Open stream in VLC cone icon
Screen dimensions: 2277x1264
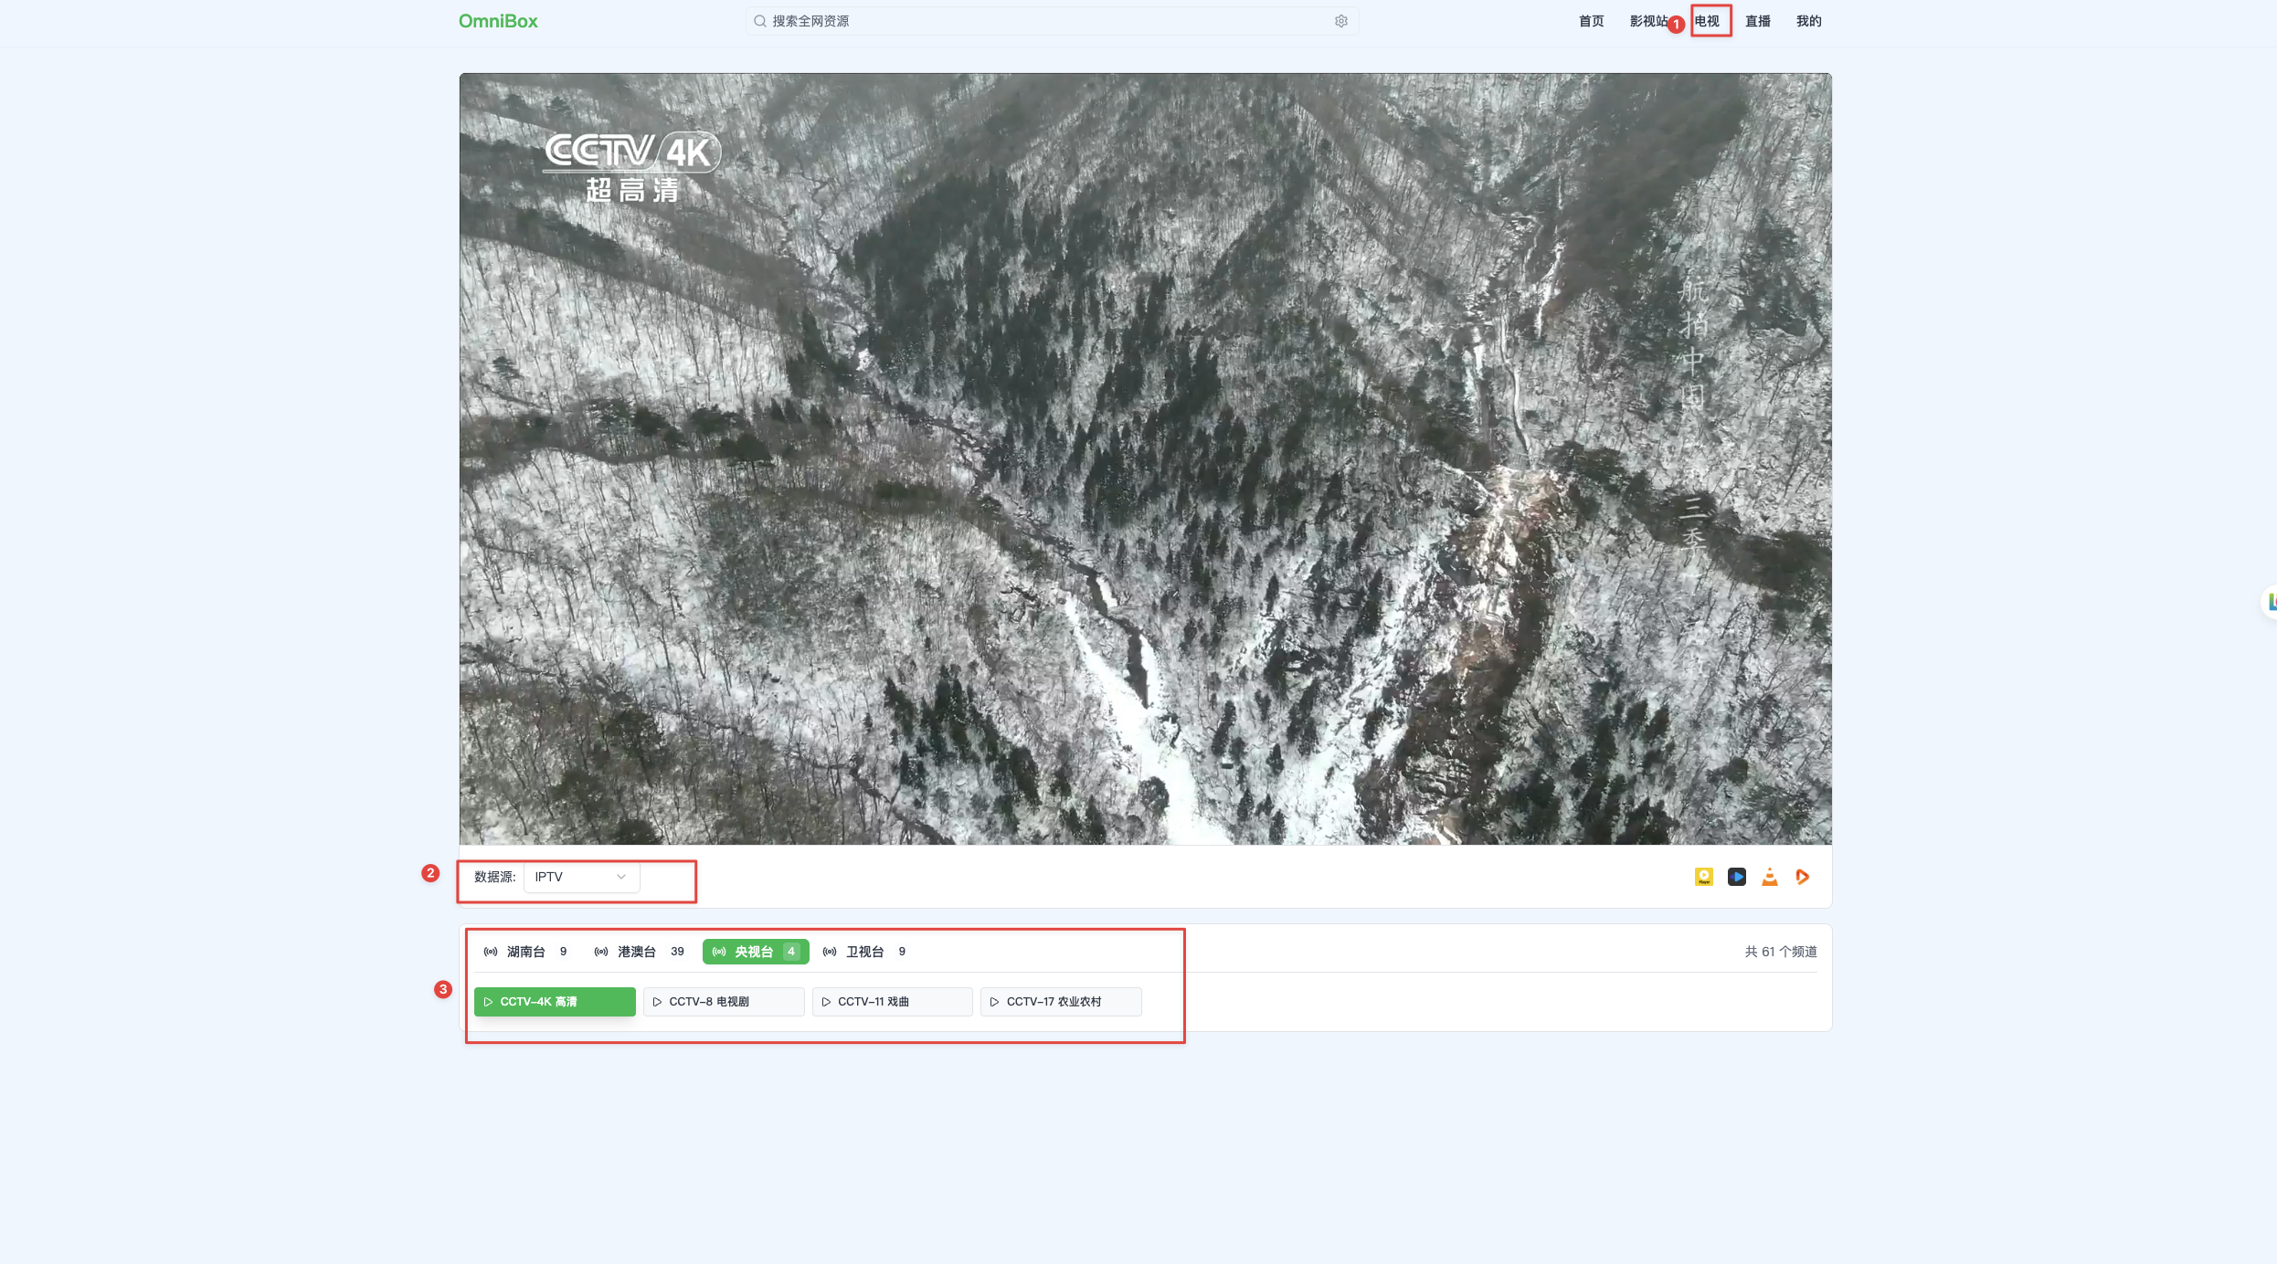pos(1770,877)
